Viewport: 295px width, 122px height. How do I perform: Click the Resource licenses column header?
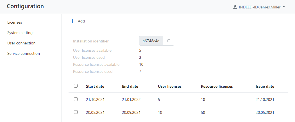(217, 86)
